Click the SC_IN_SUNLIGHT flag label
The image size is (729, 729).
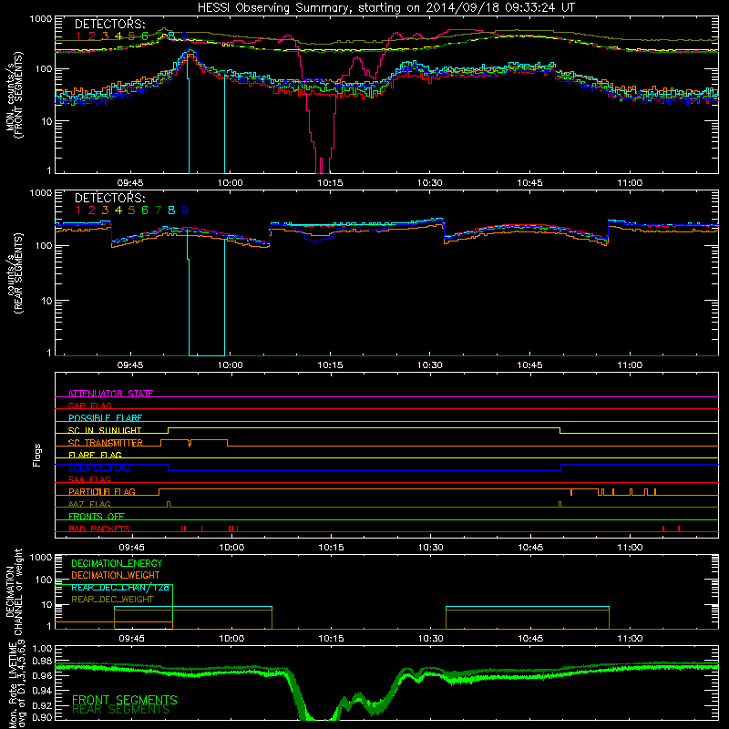tap(105, 430)
